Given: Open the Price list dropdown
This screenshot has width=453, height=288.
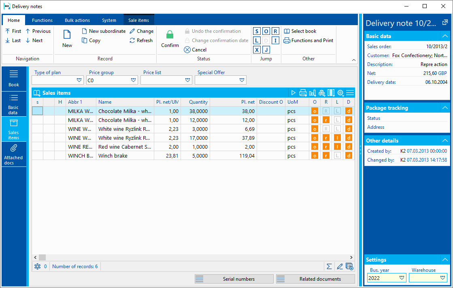Looking at the screenshot, I should point(187,80).
